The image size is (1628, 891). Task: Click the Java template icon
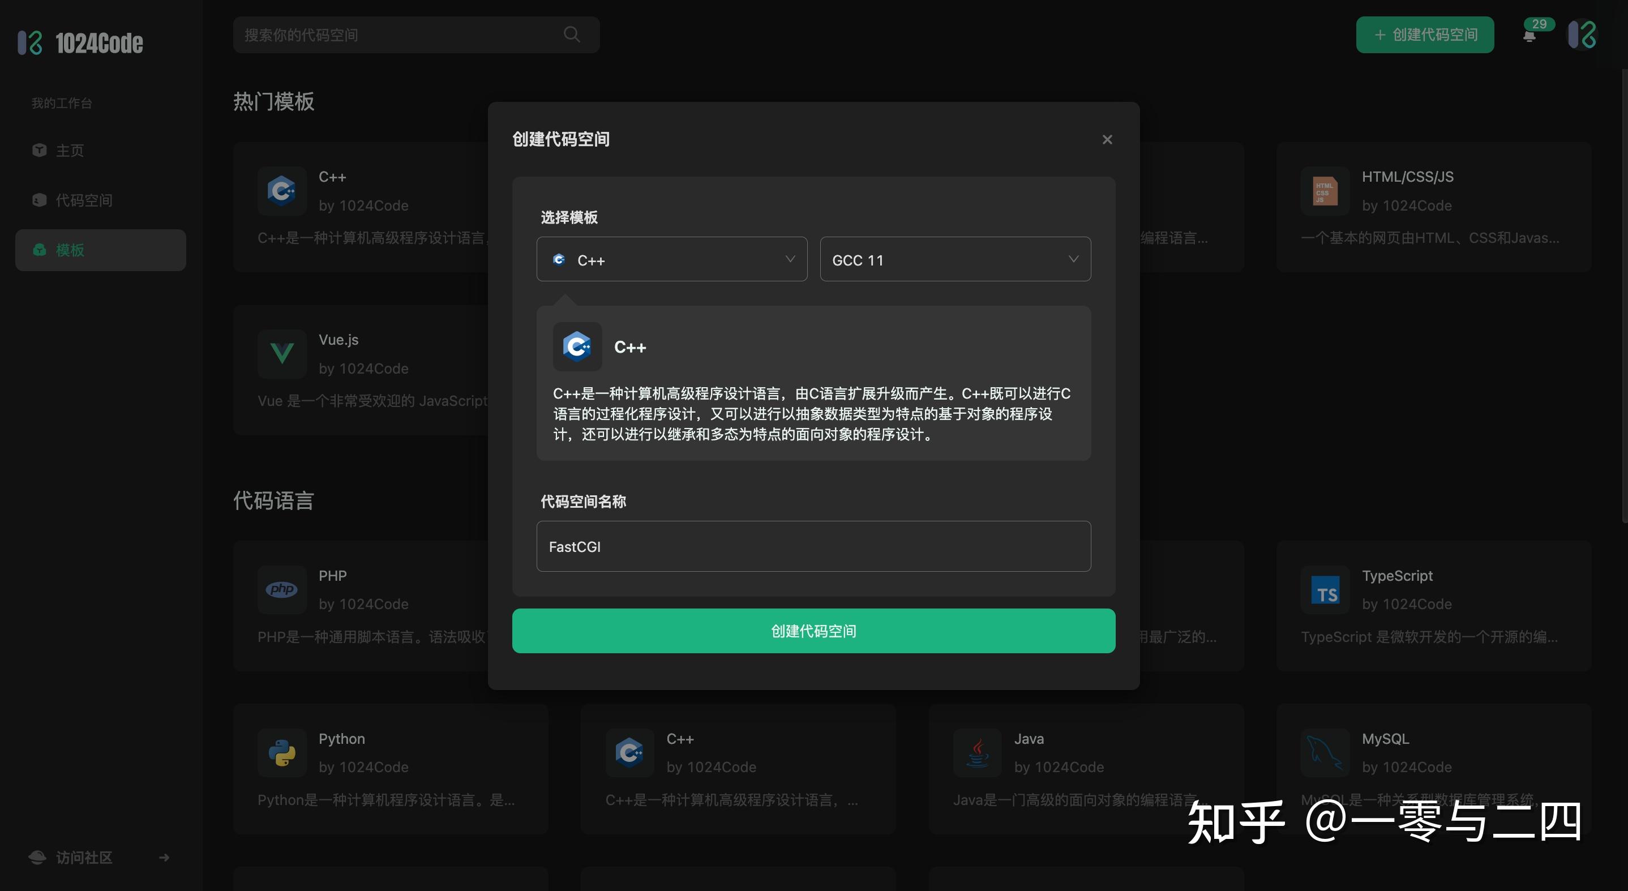[x=977, y=753]
